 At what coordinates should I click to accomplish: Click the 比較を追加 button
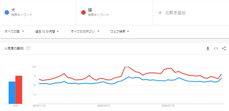(175, 13)
